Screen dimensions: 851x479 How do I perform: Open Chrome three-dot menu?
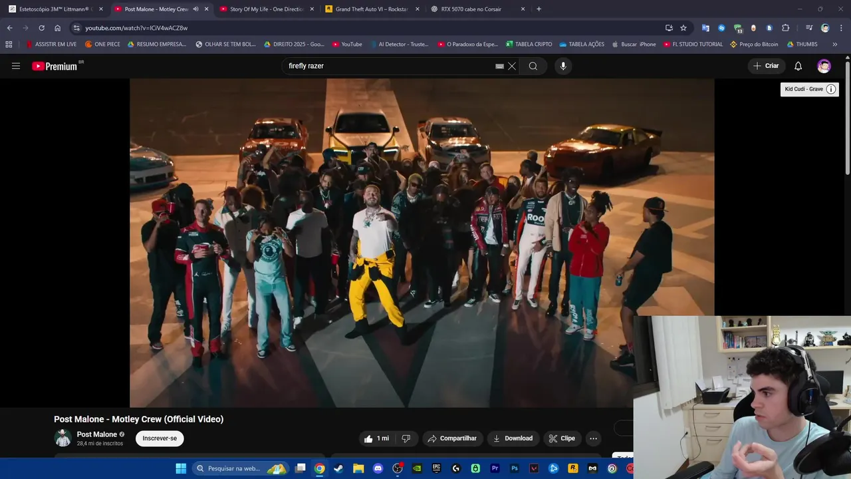coord(841,28)
